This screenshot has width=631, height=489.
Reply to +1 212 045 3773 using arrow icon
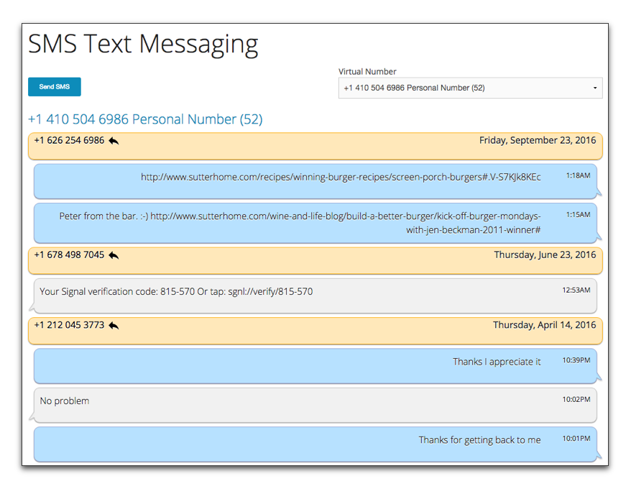click(114, 325)
